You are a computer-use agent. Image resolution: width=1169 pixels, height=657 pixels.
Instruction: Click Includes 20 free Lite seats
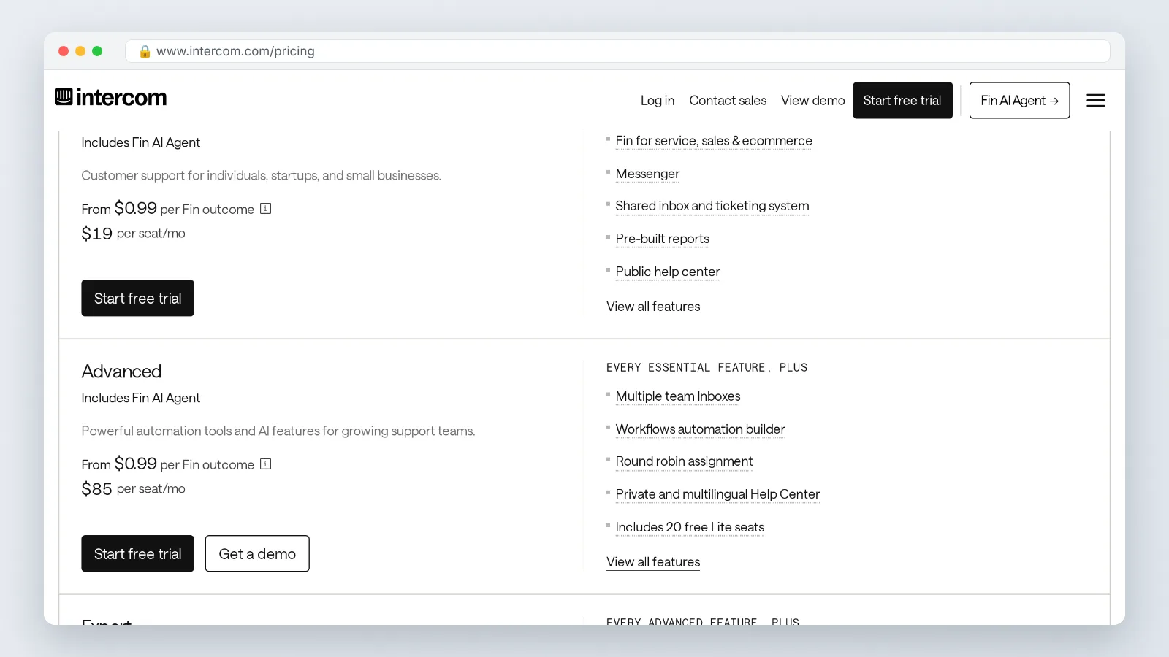[690, 527]
